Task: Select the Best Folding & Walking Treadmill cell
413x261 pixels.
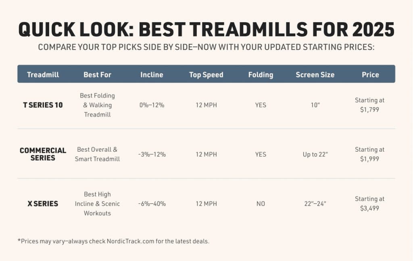Action: point(97,105)
